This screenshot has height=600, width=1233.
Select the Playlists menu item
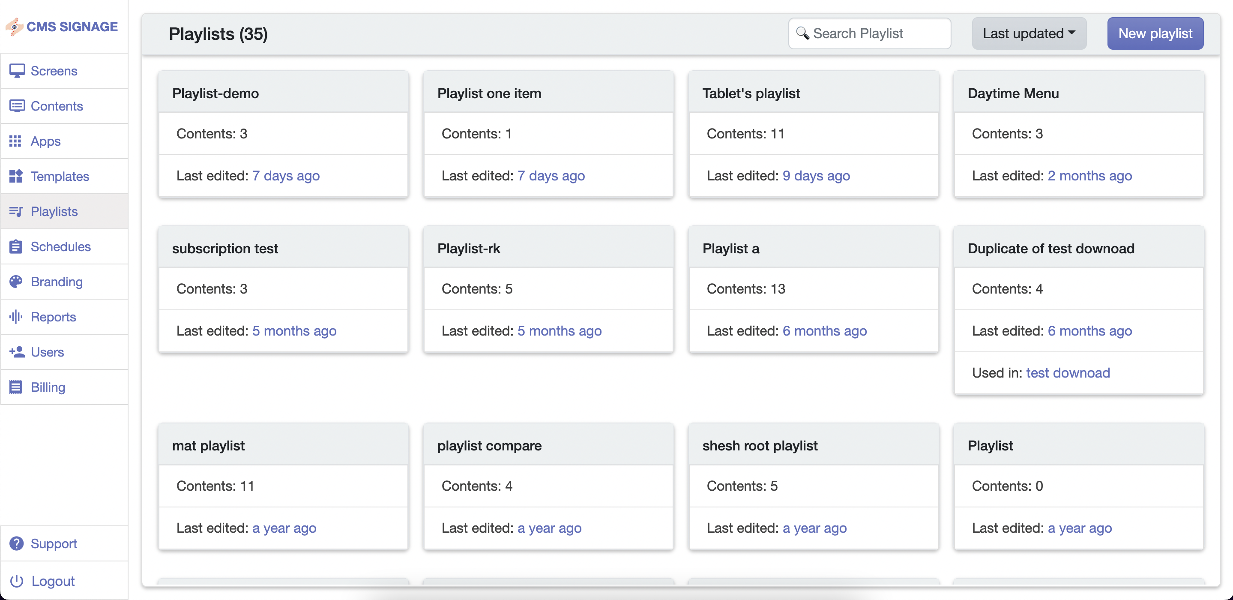point(54,212)
